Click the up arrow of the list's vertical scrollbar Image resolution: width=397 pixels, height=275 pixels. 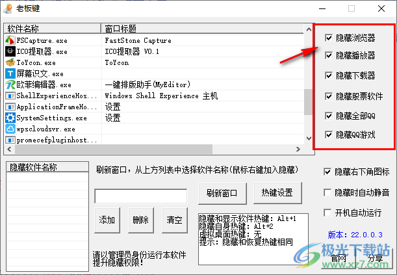point(309,30)
